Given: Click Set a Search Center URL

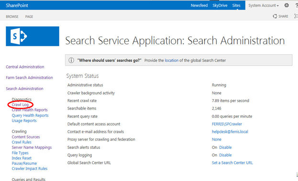Looking at the screenshot, I should (232, 163).
